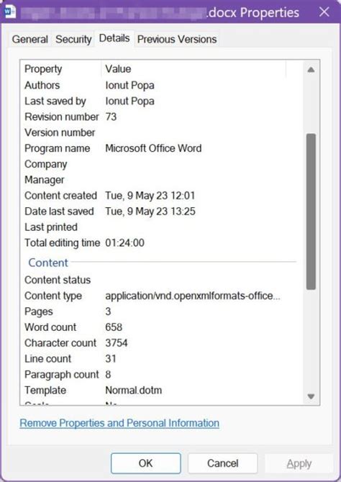Click the Word count value 658

[x=114, y=327]
